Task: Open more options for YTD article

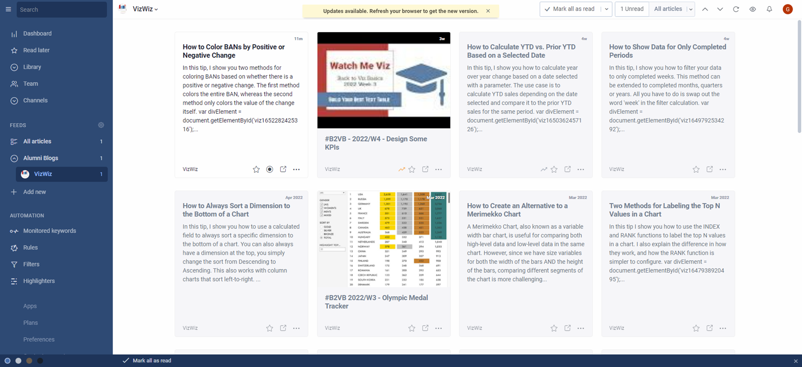Action: click(581, 169)
